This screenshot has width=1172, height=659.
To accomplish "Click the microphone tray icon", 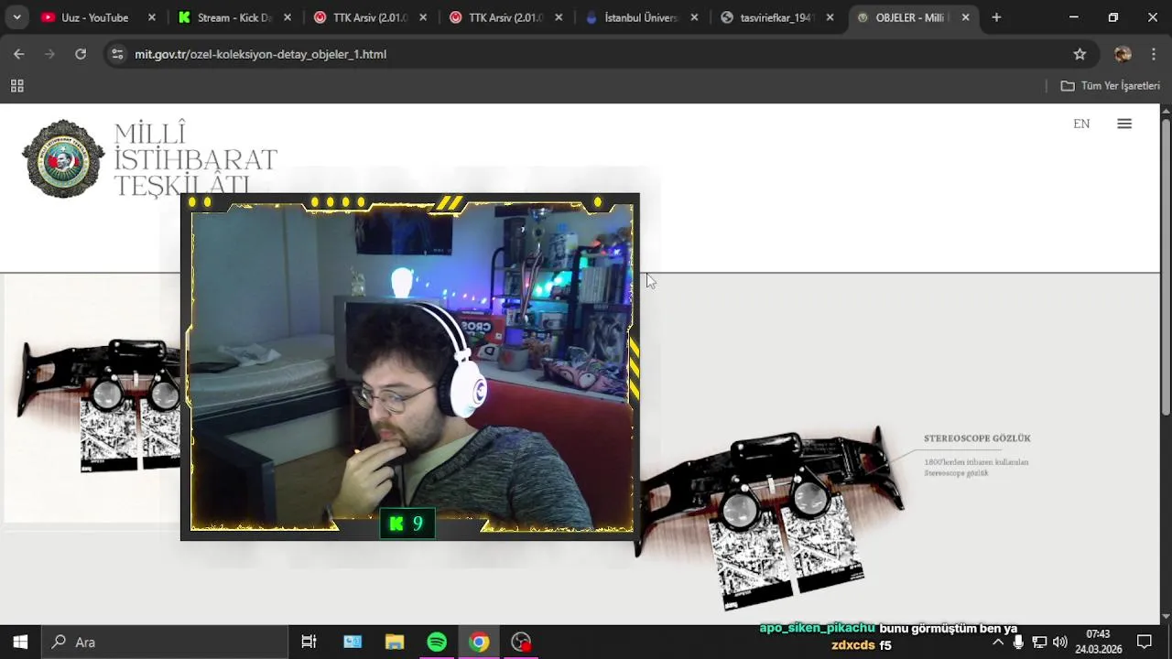I will point(1018,642).
